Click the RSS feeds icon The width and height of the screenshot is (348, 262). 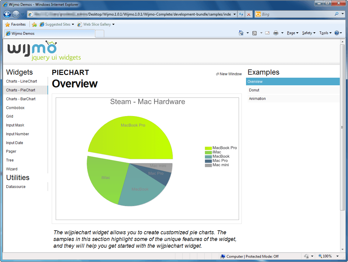coord(255,33)
